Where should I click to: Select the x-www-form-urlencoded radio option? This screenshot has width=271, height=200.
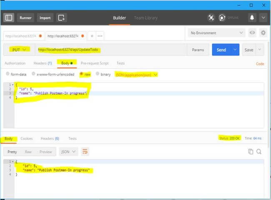(x=33, y=74)
